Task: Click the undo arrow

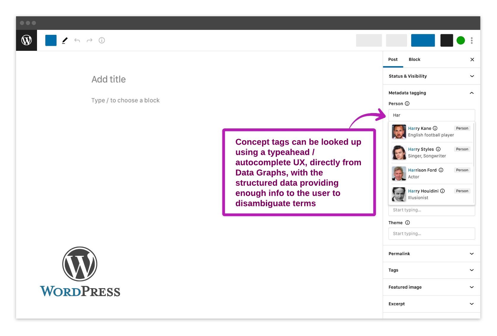Action: (x=77, y=40)
